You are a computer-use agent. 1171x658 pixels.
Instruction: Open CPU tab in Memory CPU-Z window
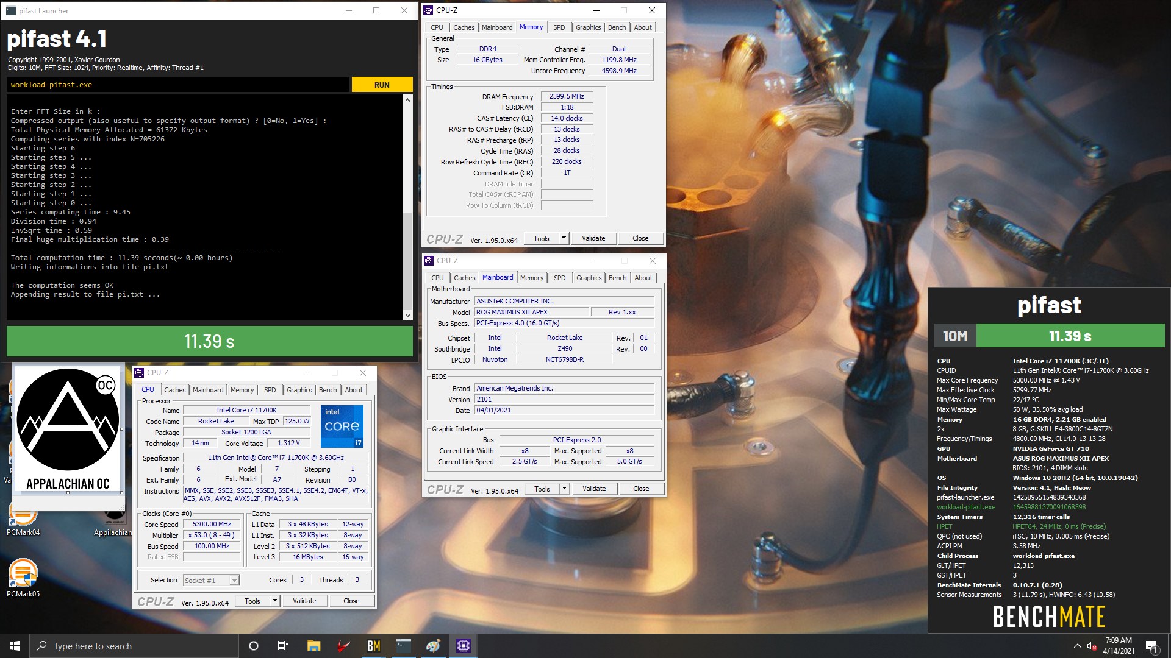pyautogui.click(x=437, y=27)
